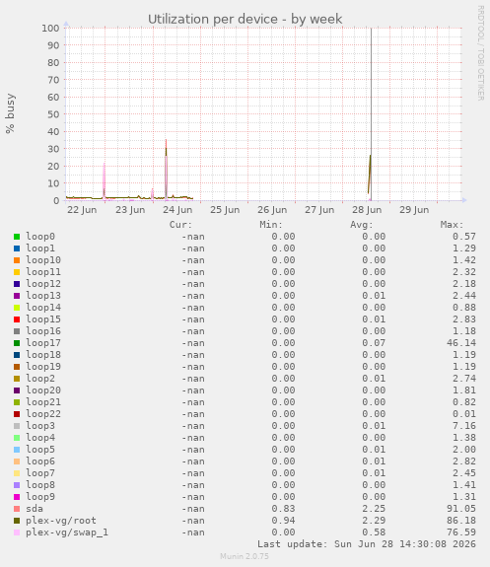Click the Munin 2.0.75 footer text

pyautogui.click(x=245, y=556)
